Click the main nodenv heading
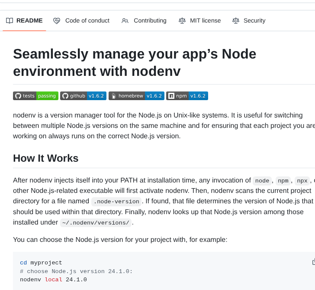Screen dimensions: 315x290 coord(135,62)
